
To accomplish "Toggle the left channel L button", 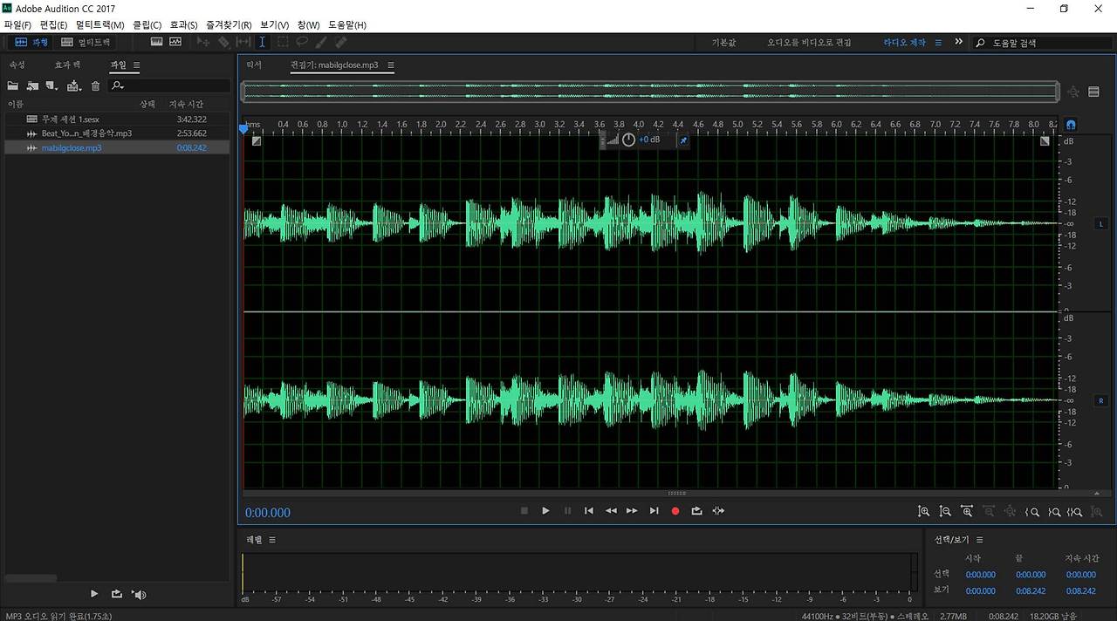I will tap(1100, 223).
